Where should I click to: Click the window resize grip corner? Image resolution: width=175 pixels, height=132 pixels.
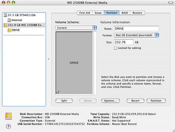click(174, 131)
